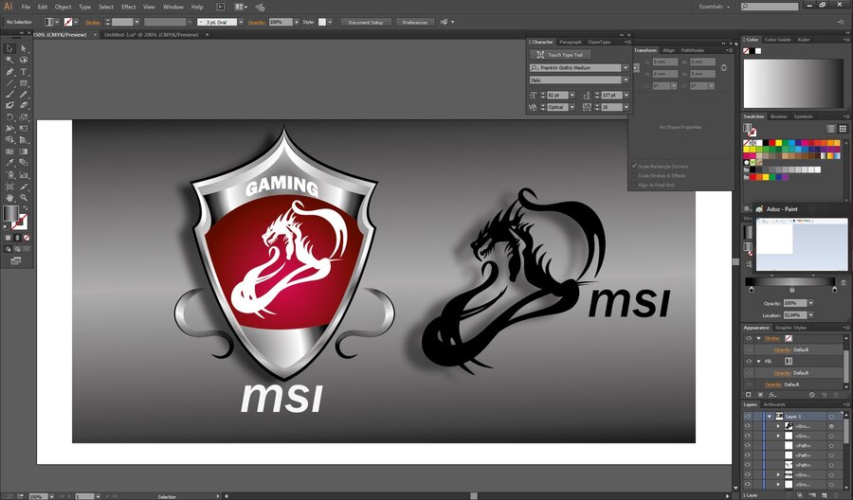The height and width of the screenshot is (500, 853).
Task: Open the Arrange Documents icon in menu bar
Action: click(241, 7)
